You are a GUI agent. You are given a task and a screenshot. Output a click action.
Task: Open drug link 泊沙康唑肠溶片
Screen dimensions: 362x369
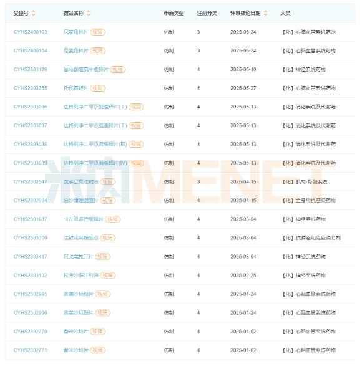click(x=81, y=201)
